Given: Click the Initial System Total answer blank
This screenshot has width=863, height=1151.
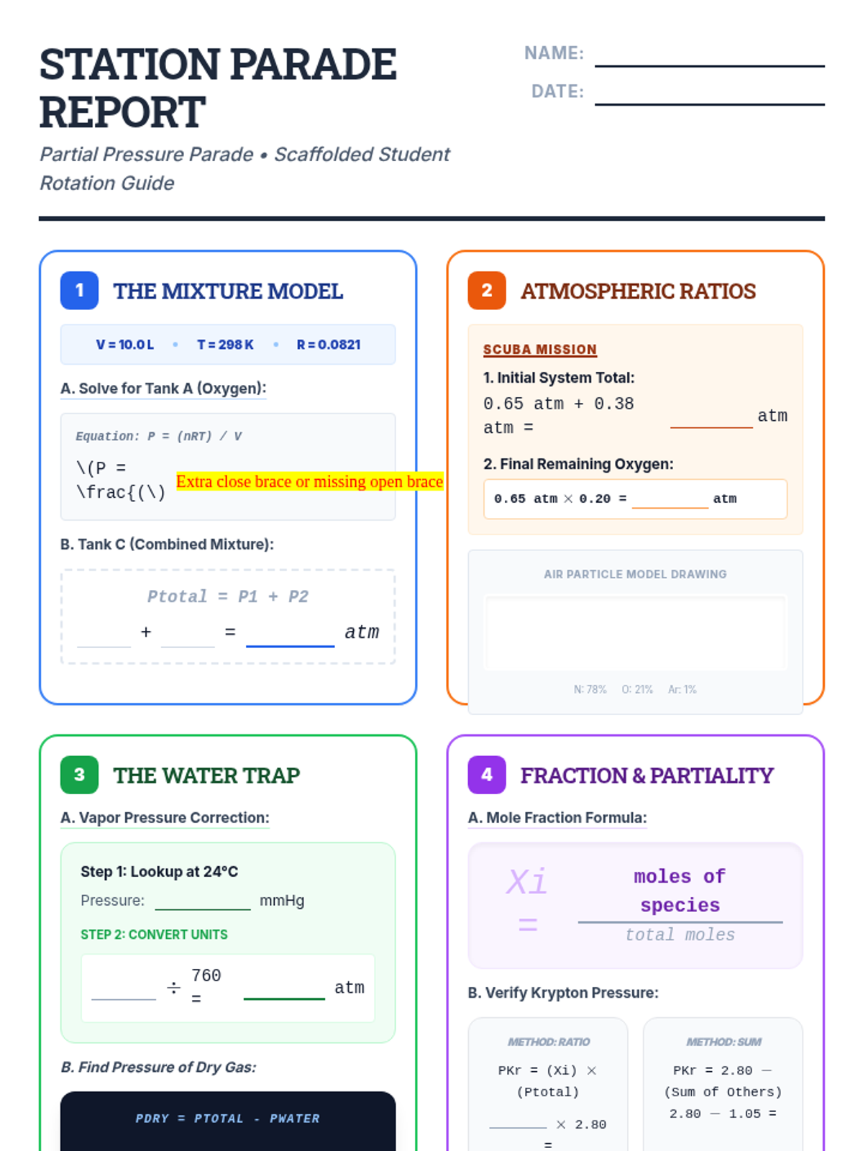Looking at the screenshot, I should [x=711, y=419].
